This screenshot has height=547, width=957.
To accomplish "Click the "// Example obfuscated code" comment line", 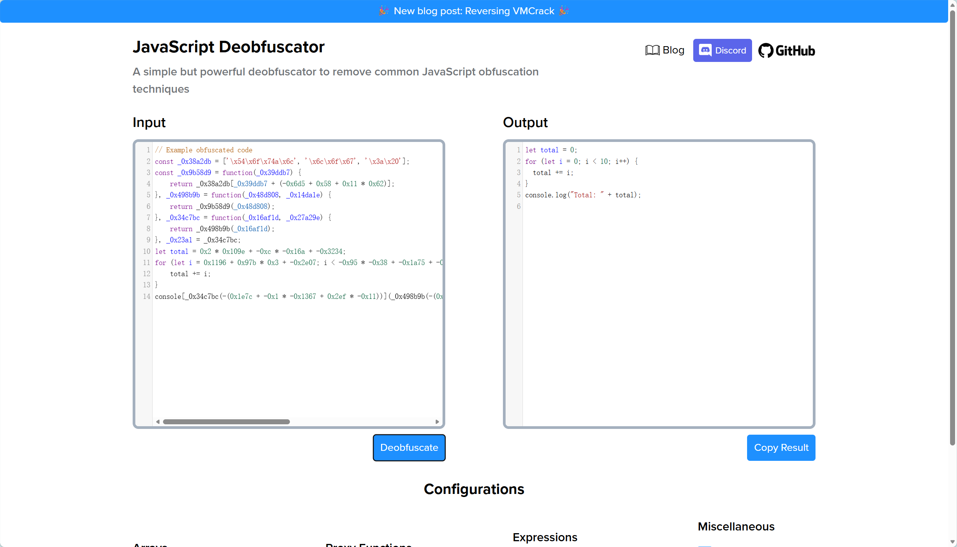I will click(x=203, y=150).
